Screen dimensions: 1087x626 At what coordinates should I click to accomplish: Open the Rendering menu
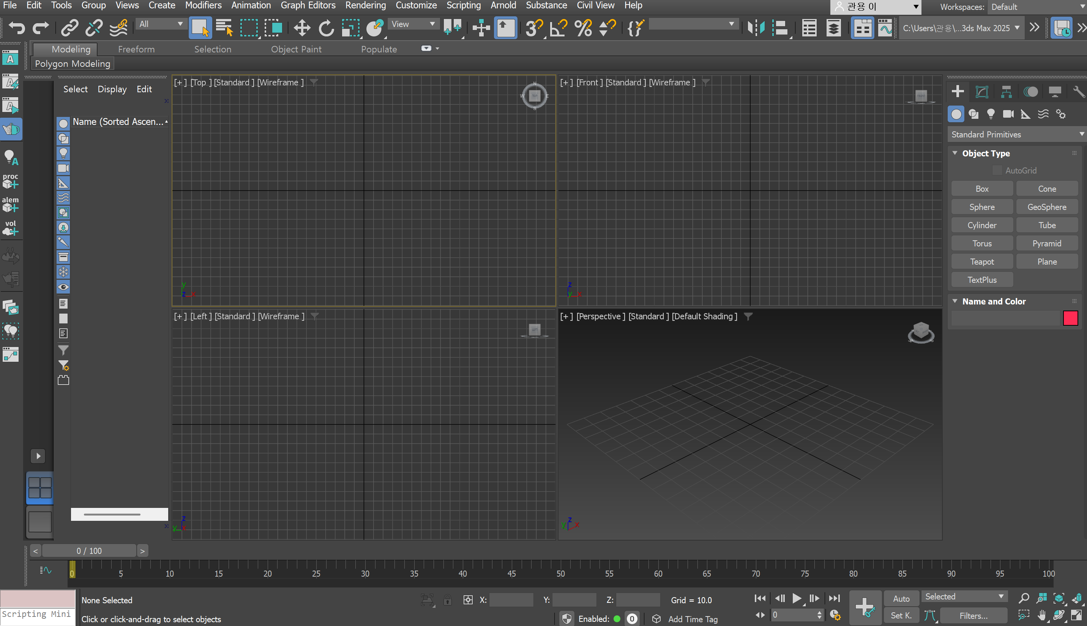click(x=365, y=5)
